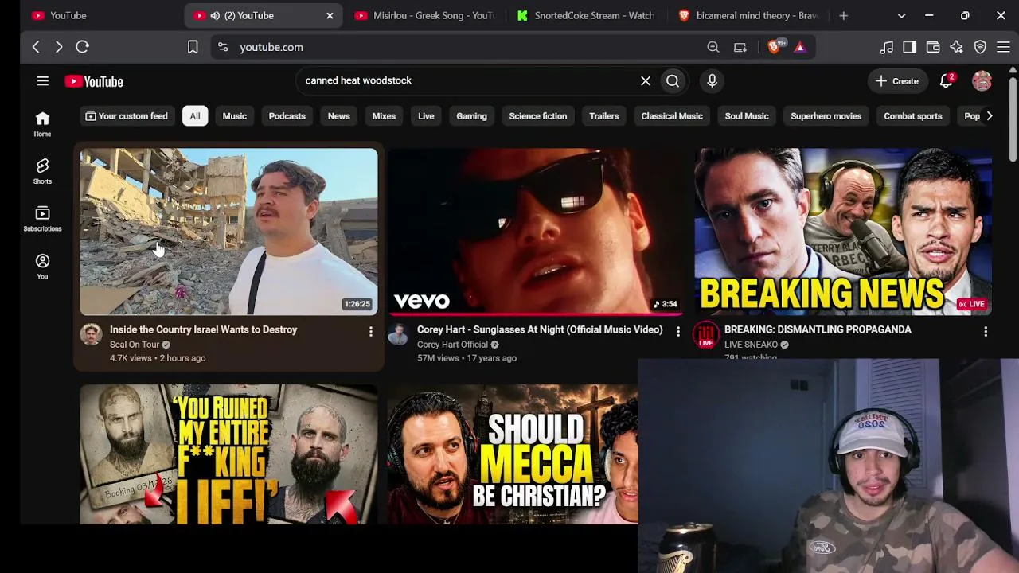Open BREAKING: DISMANTLING PROPAGANDA stream title

[818, 329]
